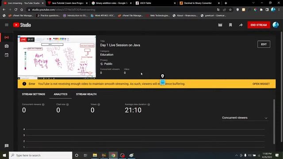This screenshot has width=283, height=159.
Task: Reload the page with refresh icon
Action: pos(16,10)
